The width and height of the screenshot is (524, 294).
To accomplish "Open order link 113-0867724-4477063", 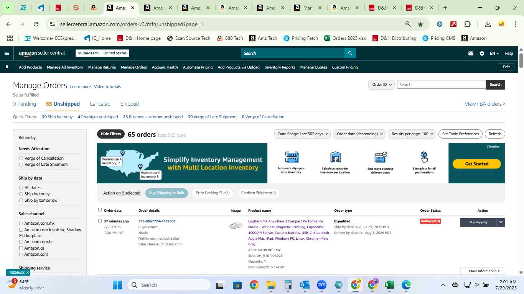I will 157,221.
